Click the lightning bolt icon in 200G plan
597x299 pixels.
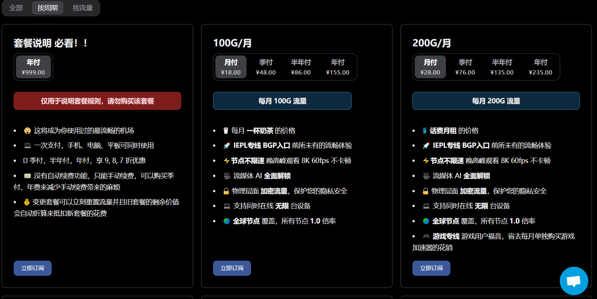pyautogui.click(x=426, y=161)
